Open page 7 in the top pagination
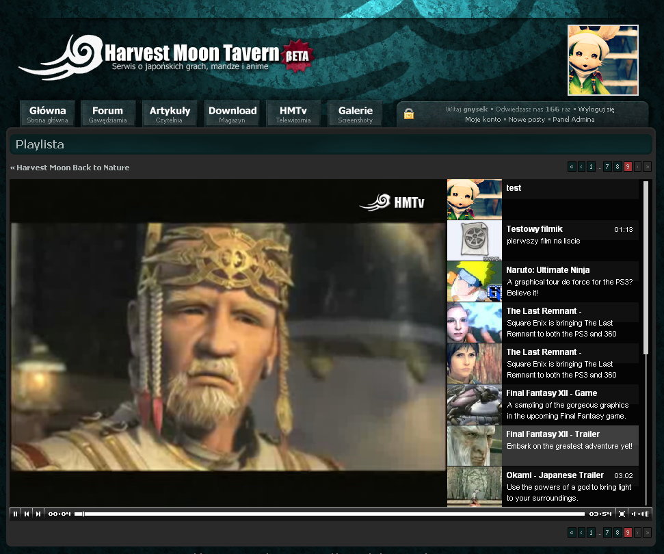 (x=607, y=167)
